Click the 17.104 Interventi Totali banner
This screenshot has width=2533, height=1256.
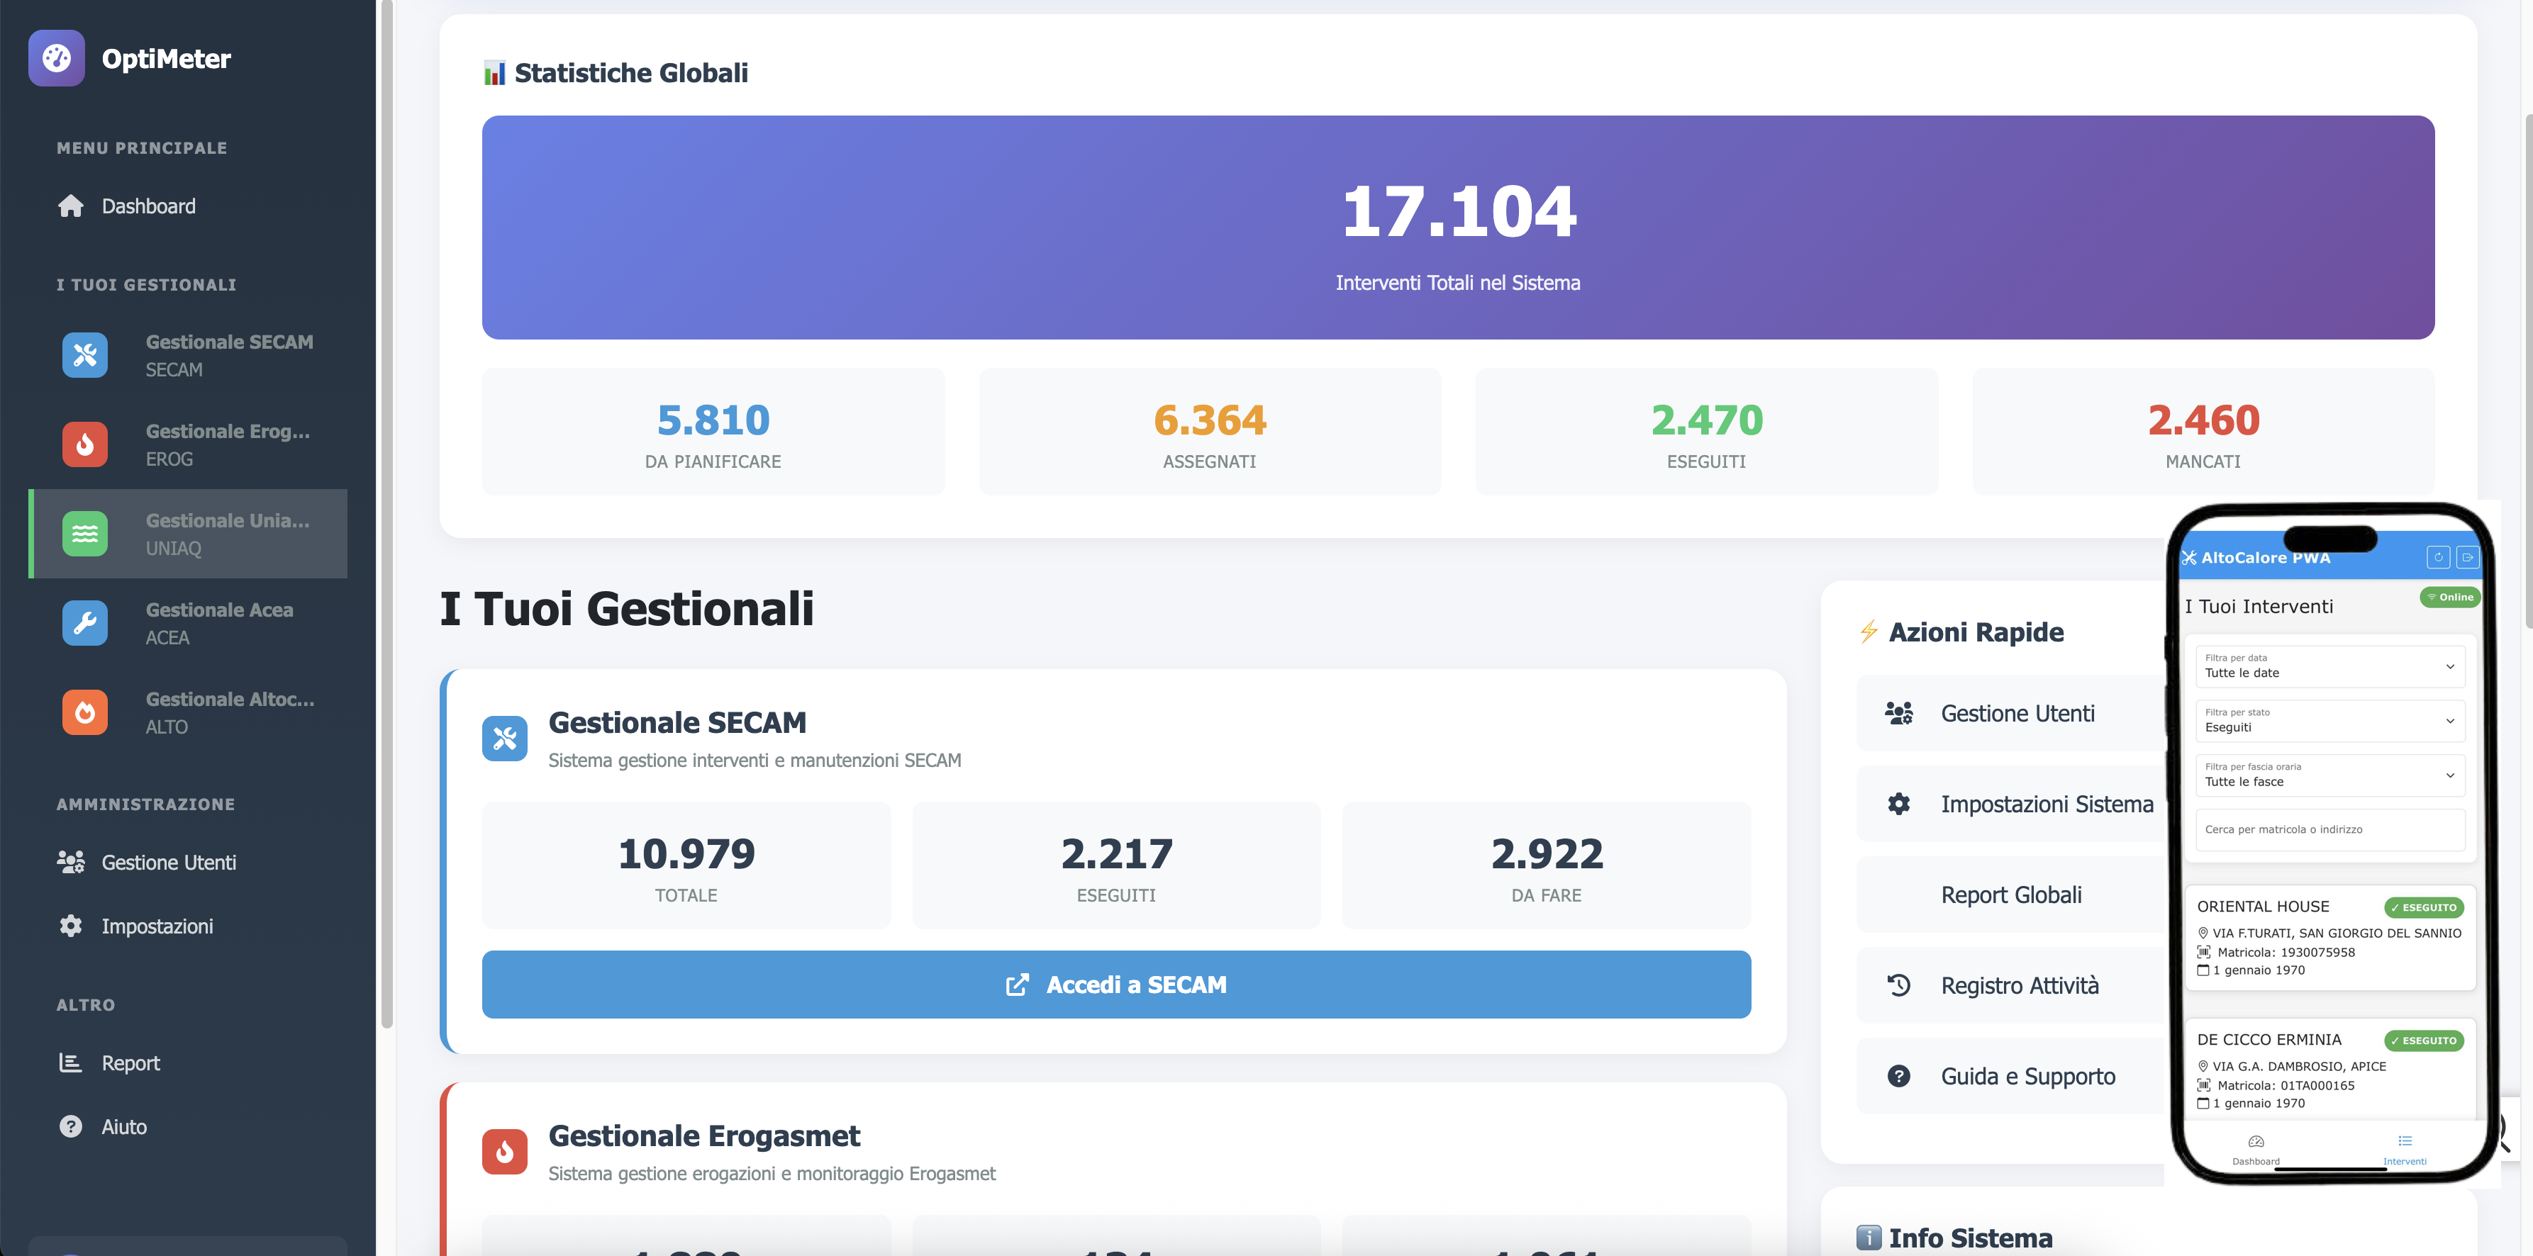click(1457, 227)
